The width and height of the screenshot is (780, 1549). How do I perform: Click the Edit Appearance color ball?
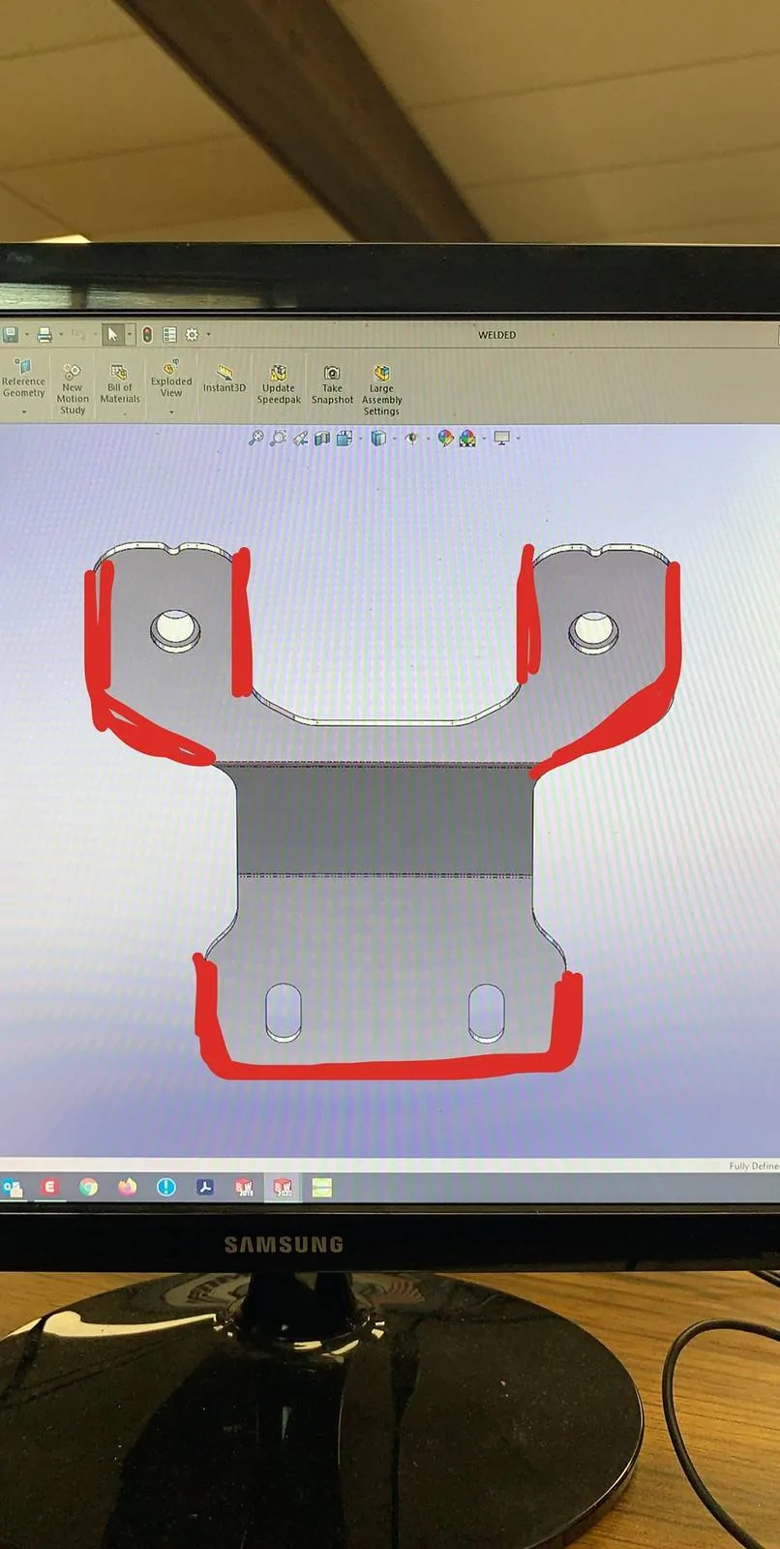pos(445,439)
